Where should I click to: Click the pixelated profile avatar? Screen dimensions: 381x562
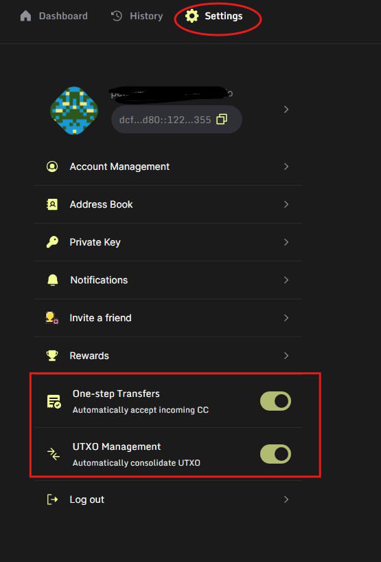(x=74, y=110)
